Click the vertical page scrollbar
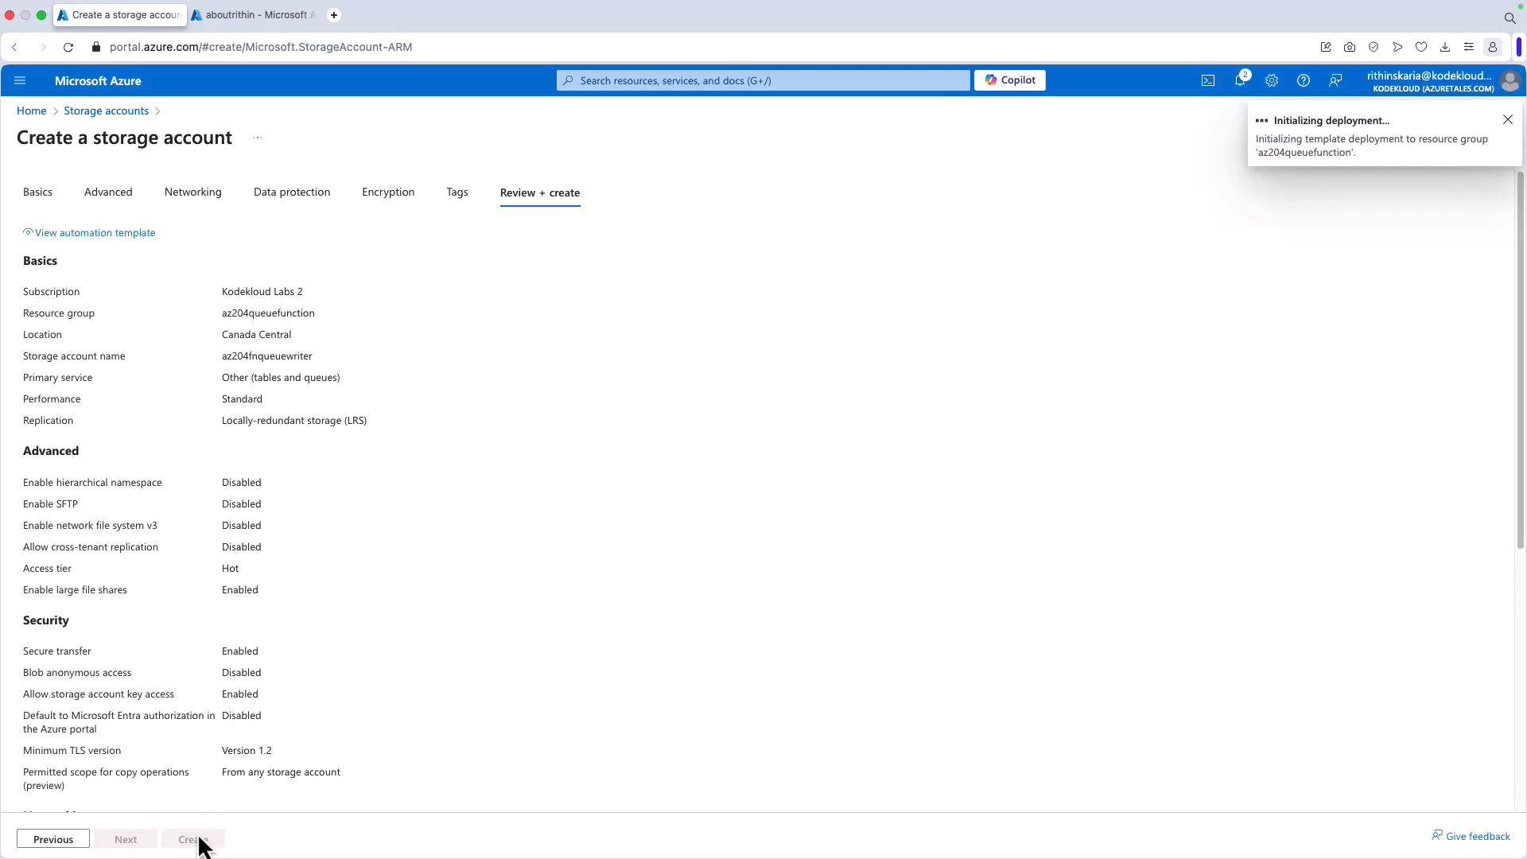This screenshot has width=1527, height=859. (x=1520, y=360)
